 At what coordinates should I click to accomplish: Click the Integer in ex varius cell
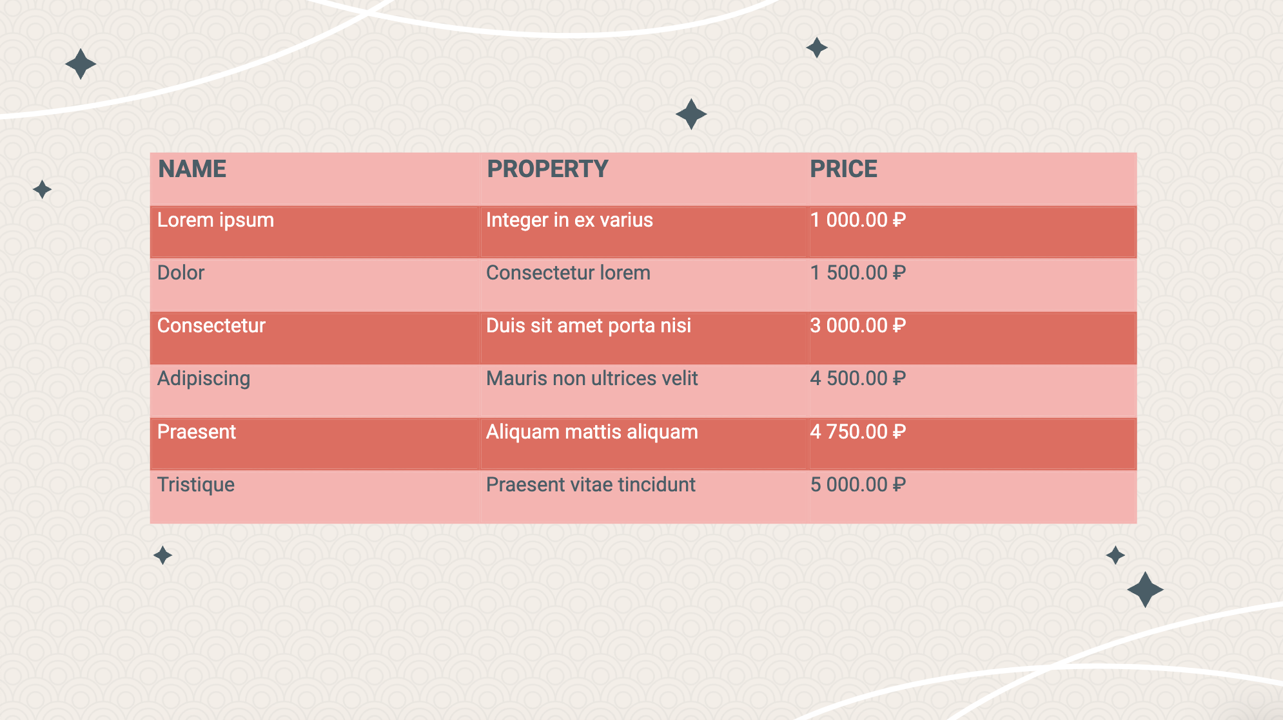click(644, 232)
